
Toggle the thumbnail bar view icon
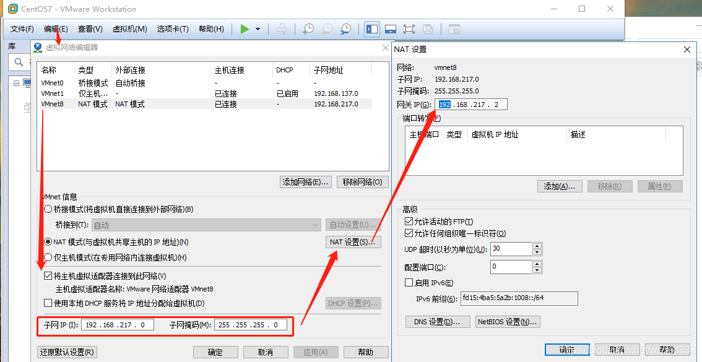click(391, 29)
